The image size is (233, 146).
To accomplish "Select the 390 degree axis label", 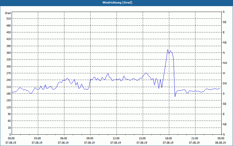I will pos(9,46).
